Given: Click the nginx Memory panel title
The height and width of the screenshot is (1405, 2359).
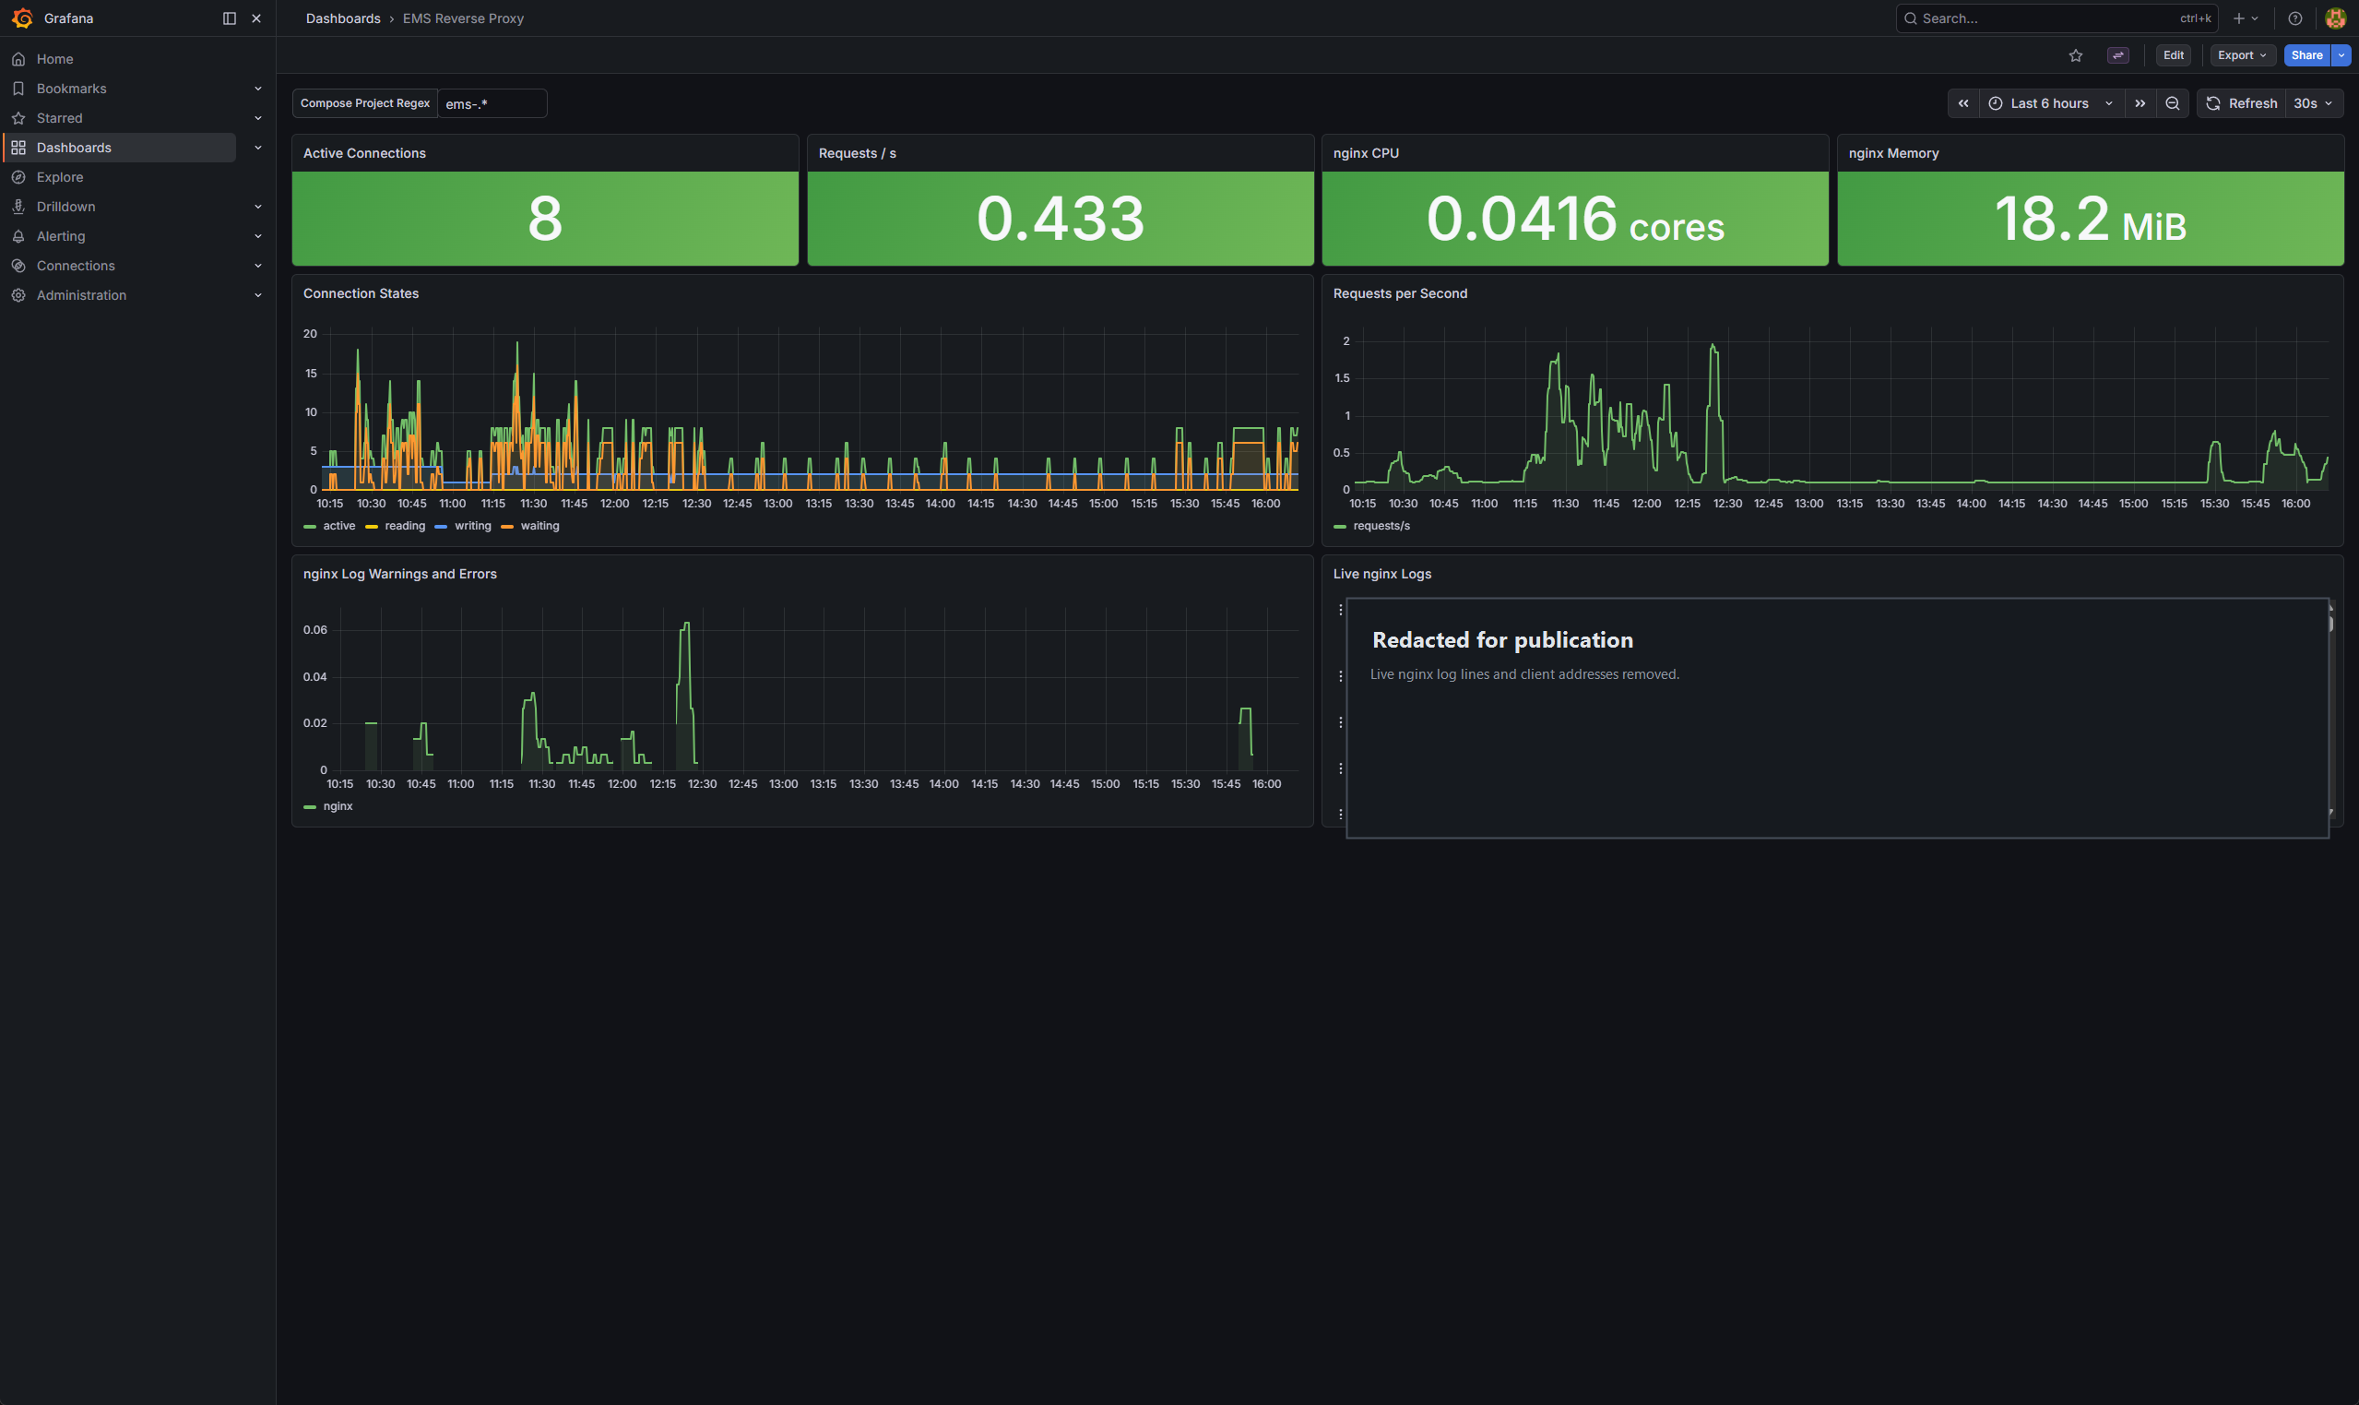Looking at the screenshot, I should pos(1893,153).
